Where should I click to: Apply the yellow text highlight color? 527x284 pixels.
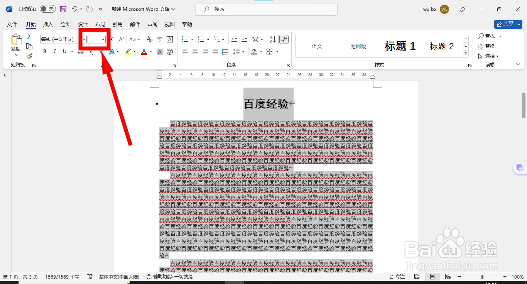coord(128,52)
